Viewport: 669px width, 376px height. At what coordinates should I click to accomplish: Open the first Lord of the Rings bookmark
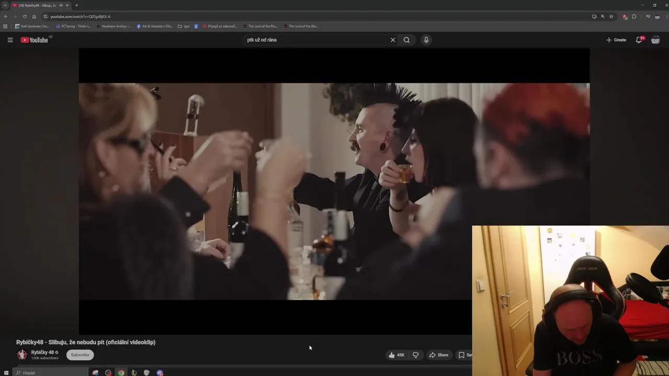click(260, 26)
